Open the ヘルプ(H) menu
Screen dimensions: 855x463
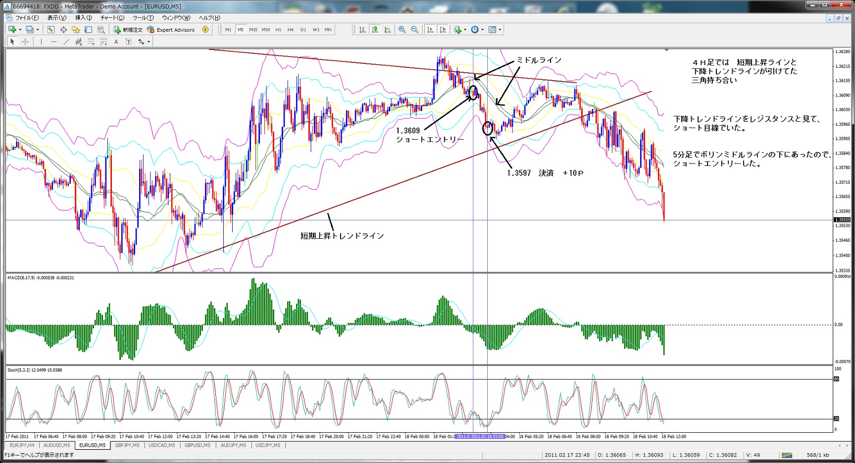click(209, 18)
